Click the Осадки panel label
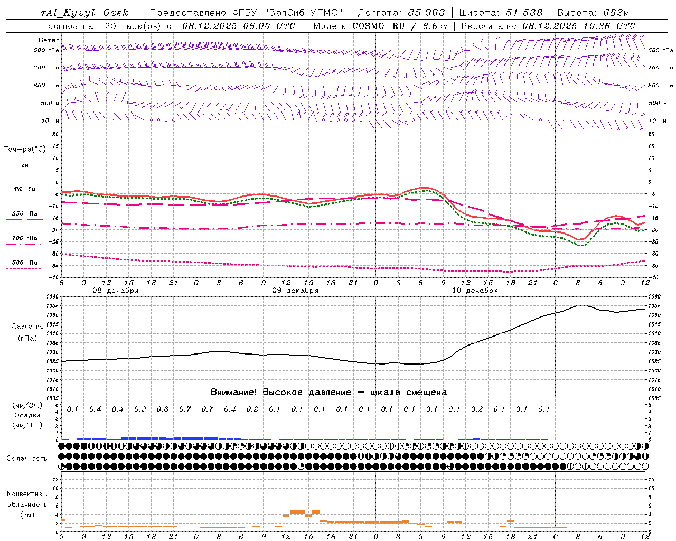The width and height of the screenshot is (676, 541). click(26, 415)
